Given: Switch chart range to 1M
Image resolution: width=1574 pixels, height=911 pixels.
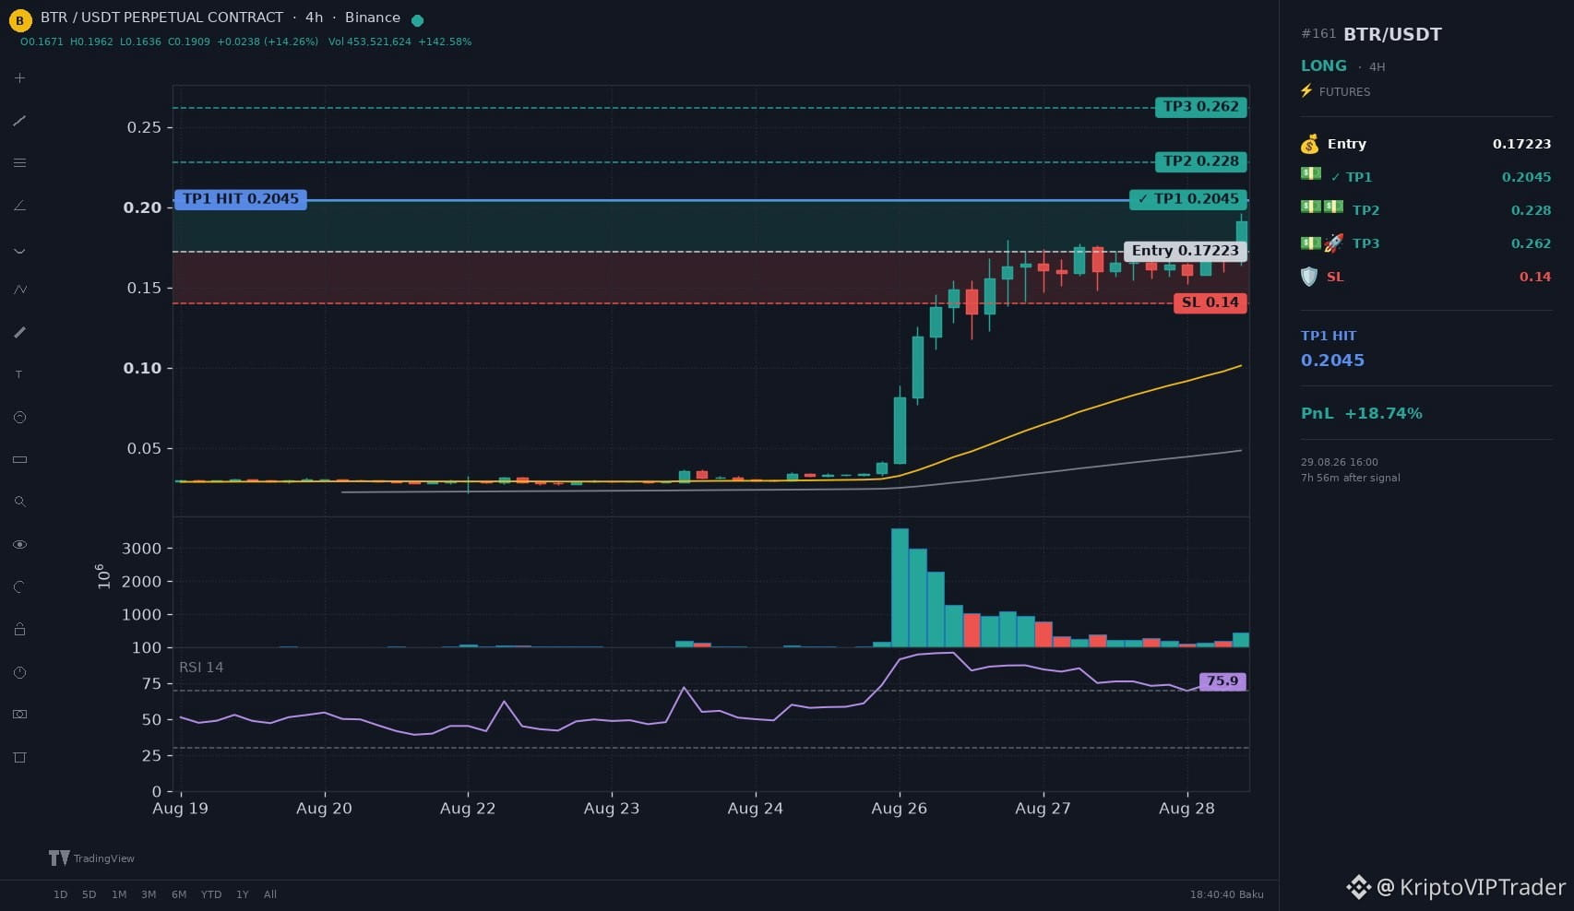Looking at the screenshot, I should (119, 894).
